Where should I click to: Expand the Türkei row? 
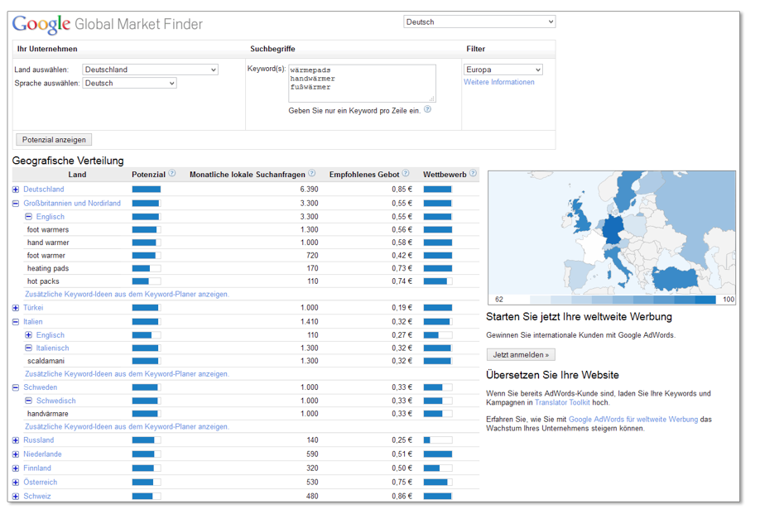click(x=16, y=308)
